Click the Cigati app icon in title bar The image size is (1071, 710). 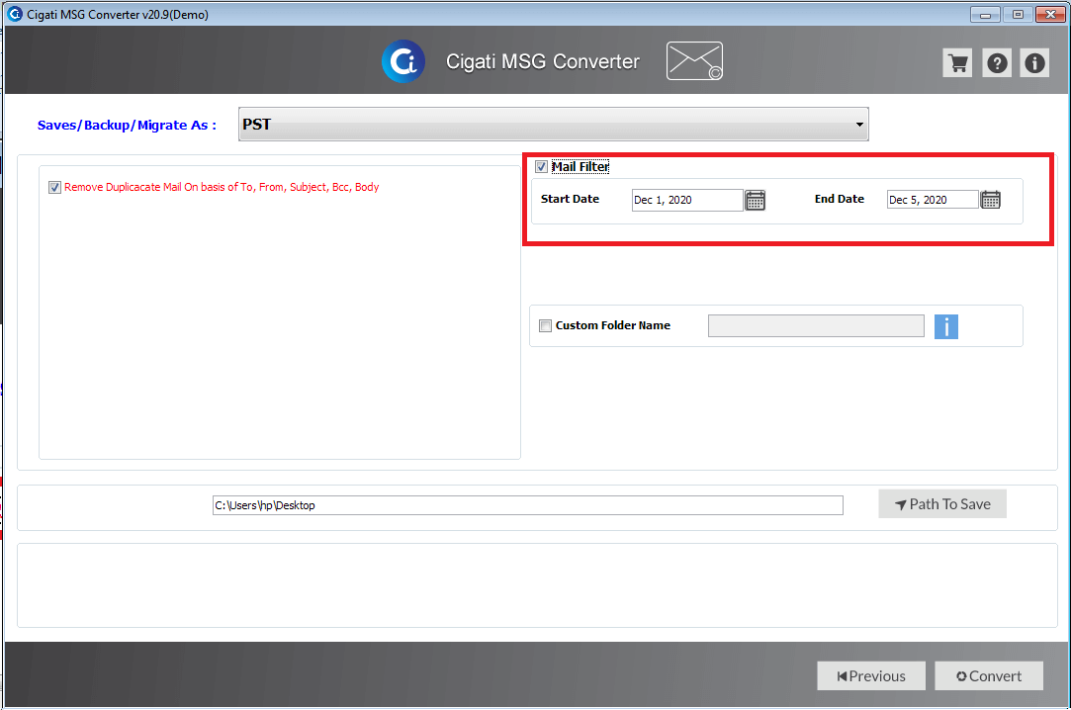[x=15, y=14]
